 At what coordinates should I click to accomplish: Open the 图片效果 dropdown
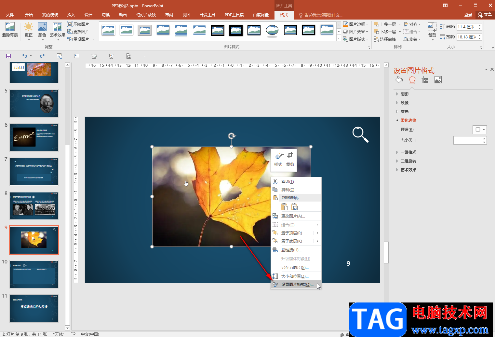[355, 32]
